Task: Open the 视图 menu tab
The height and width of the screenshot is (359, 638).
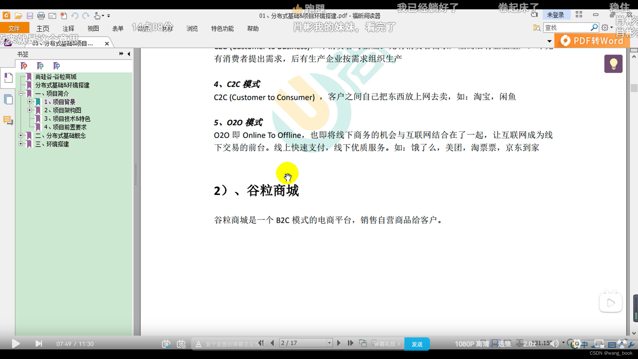Action: coord(93,29)
